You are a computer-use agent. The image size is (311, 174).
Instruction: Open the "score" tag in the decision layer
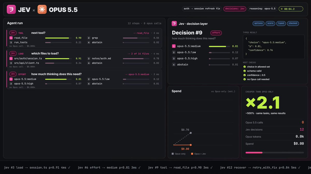click(270, 23)
